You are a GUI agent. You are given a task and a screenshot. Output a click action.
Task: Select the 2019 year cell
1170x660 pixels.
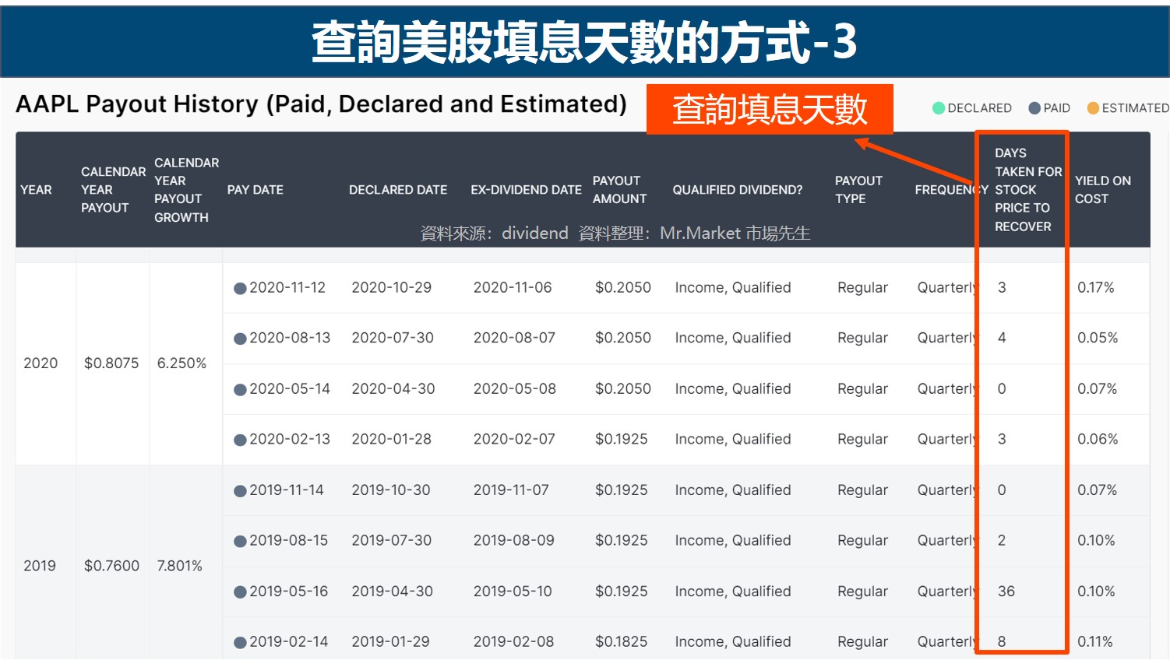click(x=40, y=566)
